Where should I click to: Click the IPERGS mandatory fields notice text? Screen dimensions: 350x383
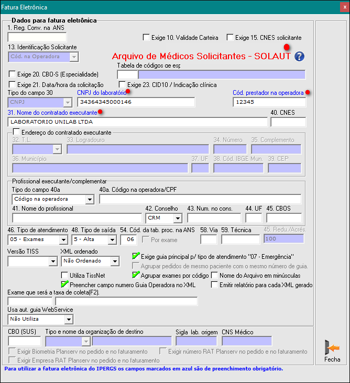144,368
